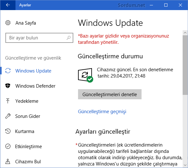Click the Etkinleştirme checkmark circle icon
This screenshot has height=168, width=188.
pos(8,146)
